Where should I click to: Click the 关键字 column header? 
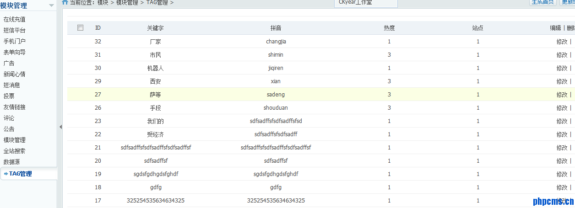(x=155, y=28)
